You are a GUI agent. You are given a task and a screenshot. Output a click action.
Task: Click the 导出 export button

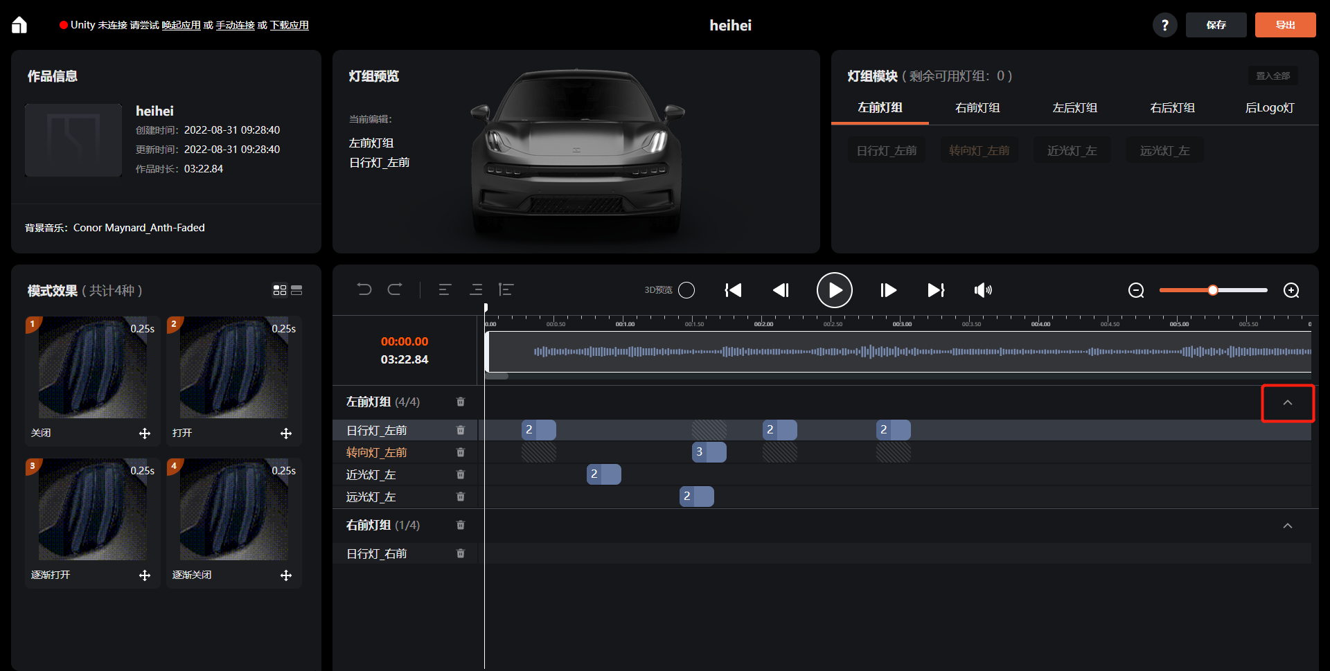coord(1285,25)
